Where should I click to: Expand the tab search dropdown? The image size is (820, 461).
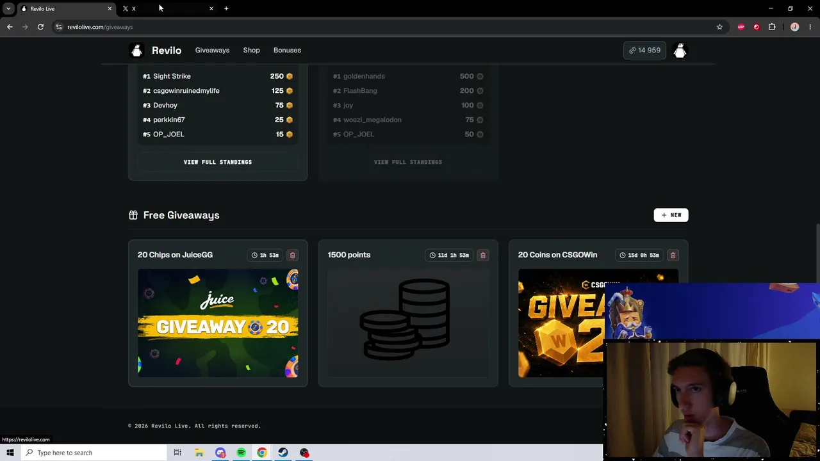coord(8,8)
